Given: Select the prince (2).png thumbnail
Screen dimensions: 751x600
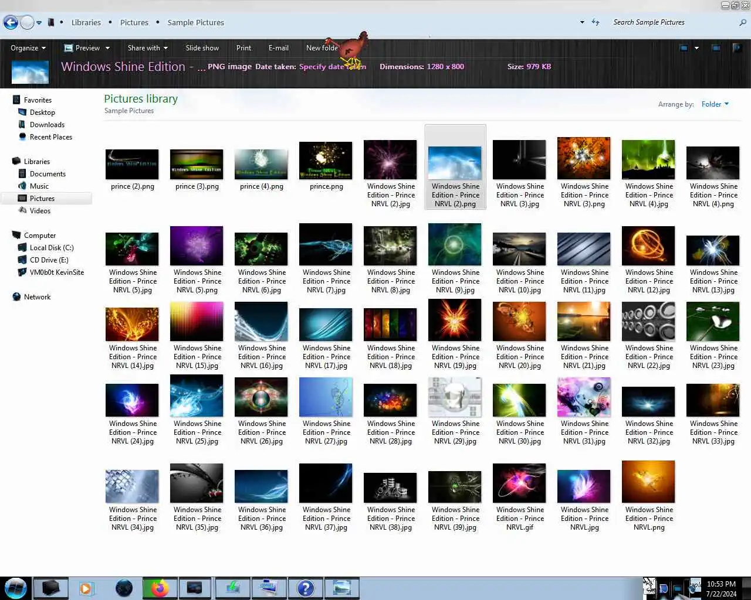Looking at the screenshot, I should [x=132, y=164].
